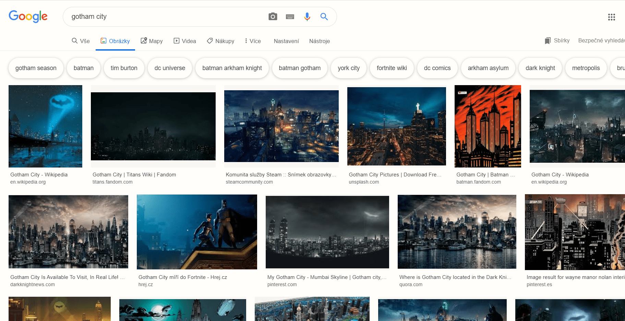This screenshot has width=625, height=321.
Task: Select the dark knight chip
Action: click(x=540, y=68)
